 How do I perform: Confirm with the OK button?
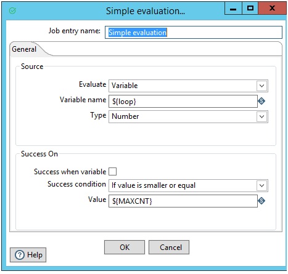pyautogui.click(x=125, y=247)
